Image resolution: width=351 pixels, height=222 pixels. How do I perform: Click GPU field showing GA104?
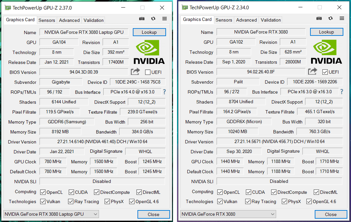coord(59,42)
